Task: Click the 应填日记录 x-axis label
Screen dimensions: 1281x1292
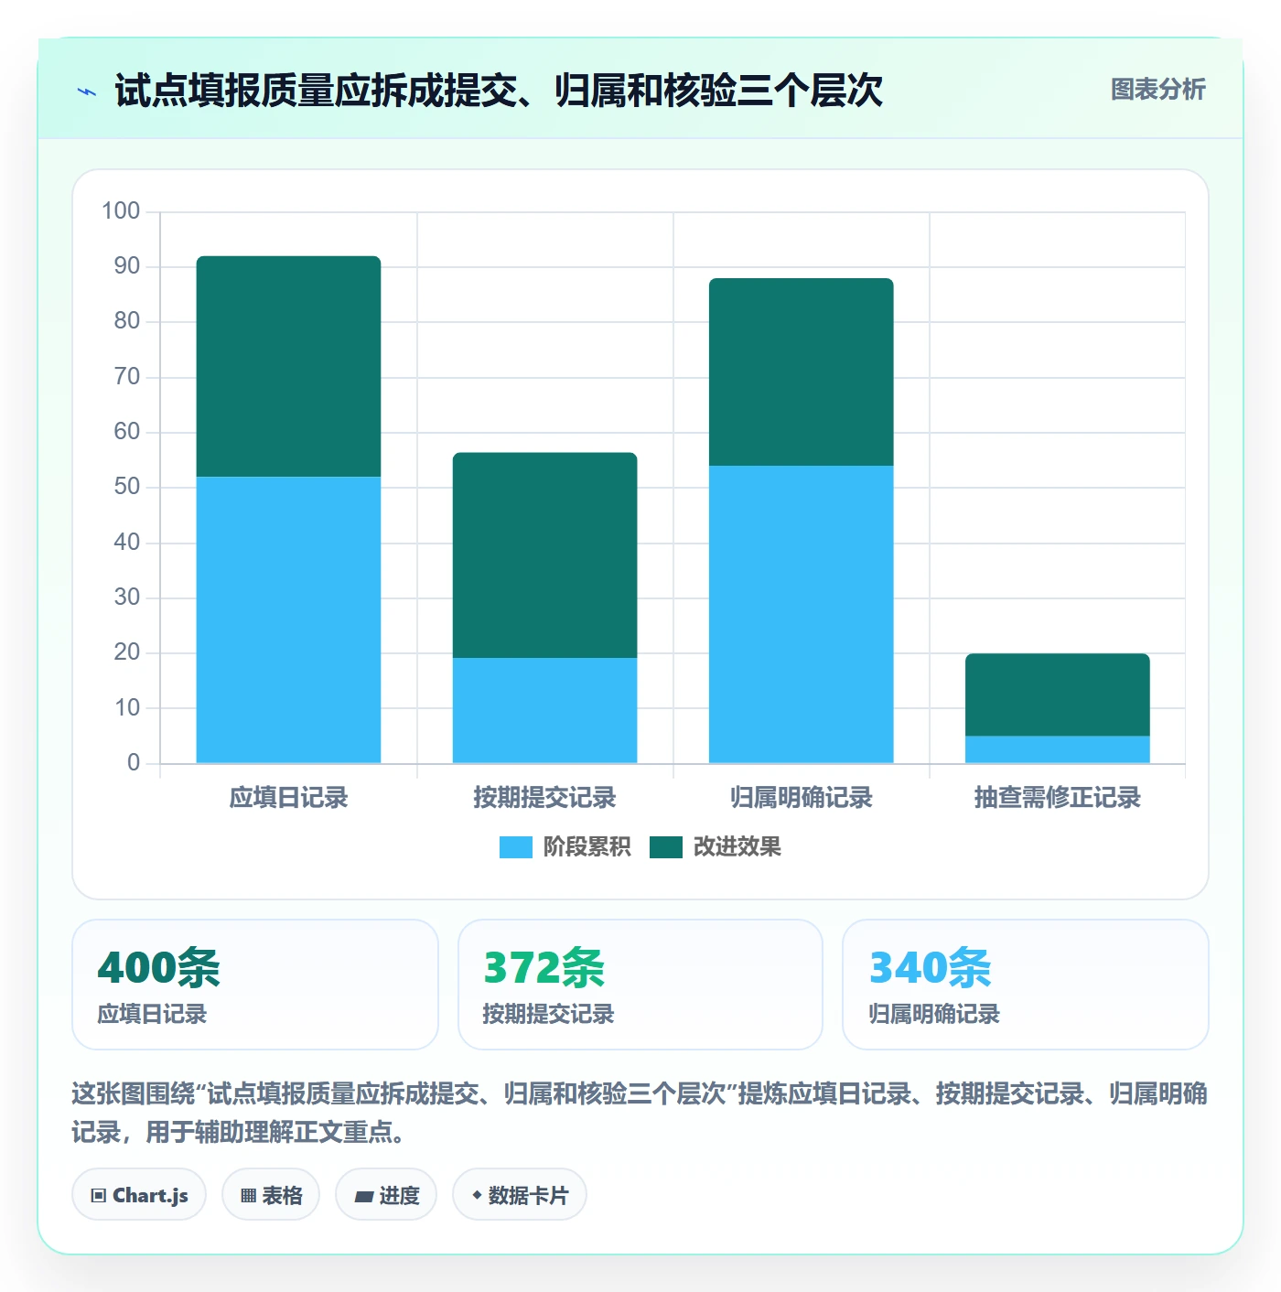Action: [288, 798]
